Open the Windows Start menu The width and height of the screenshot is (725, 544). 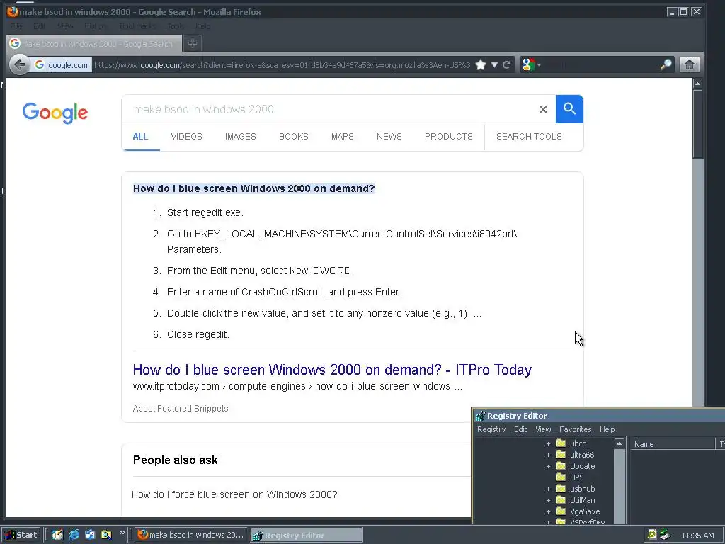22,535
